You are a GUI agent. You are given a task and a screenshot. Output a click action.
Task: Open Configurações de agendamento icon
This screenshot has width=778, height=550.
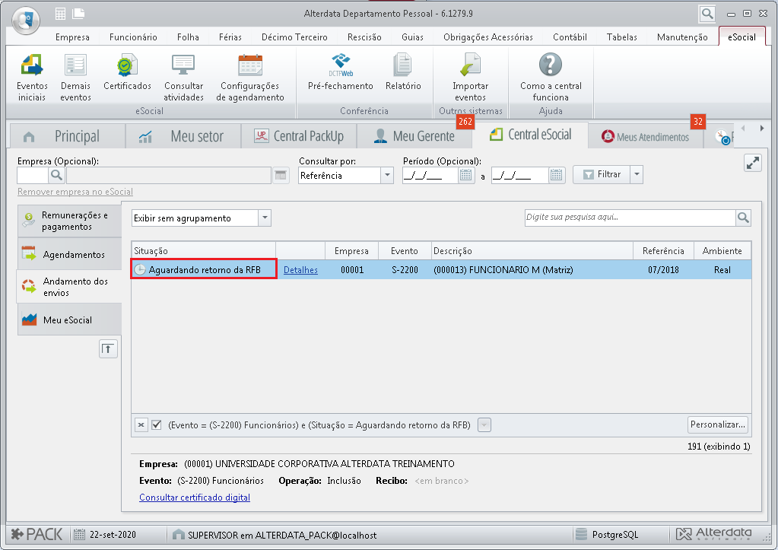pos(250,78)
